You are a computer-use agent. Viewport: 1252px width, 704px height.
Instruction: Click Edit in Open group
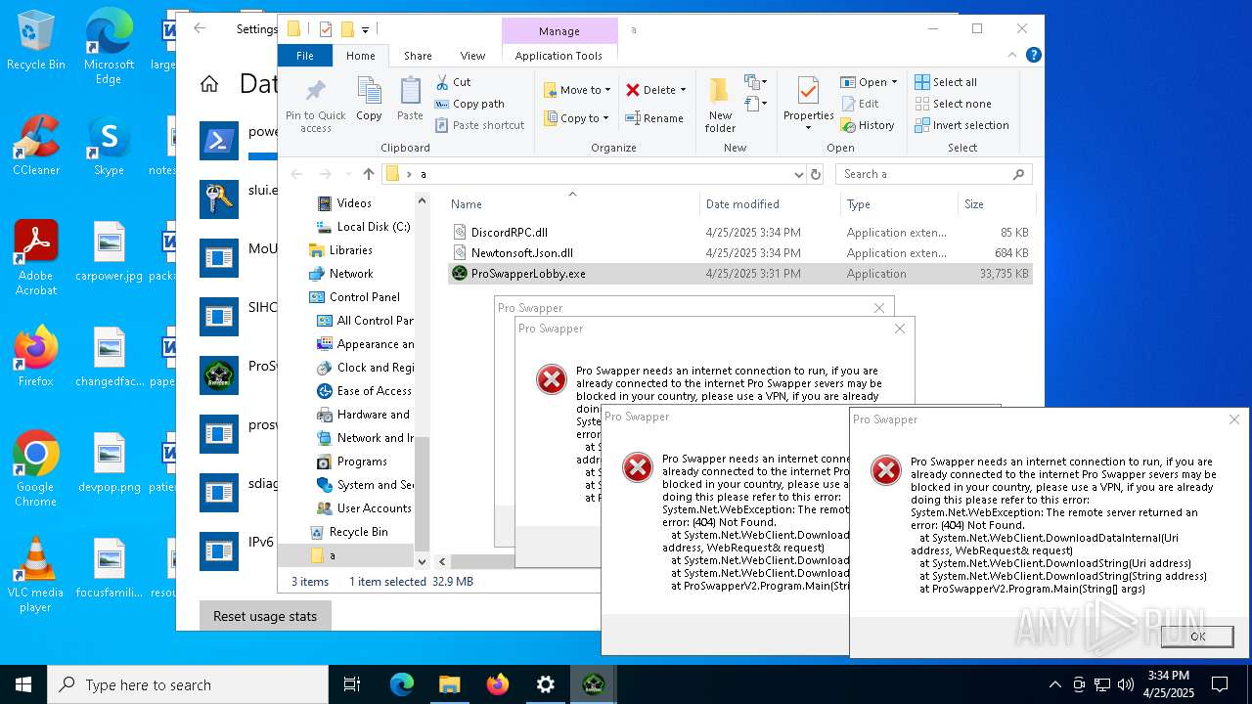[x=859, y=104]
